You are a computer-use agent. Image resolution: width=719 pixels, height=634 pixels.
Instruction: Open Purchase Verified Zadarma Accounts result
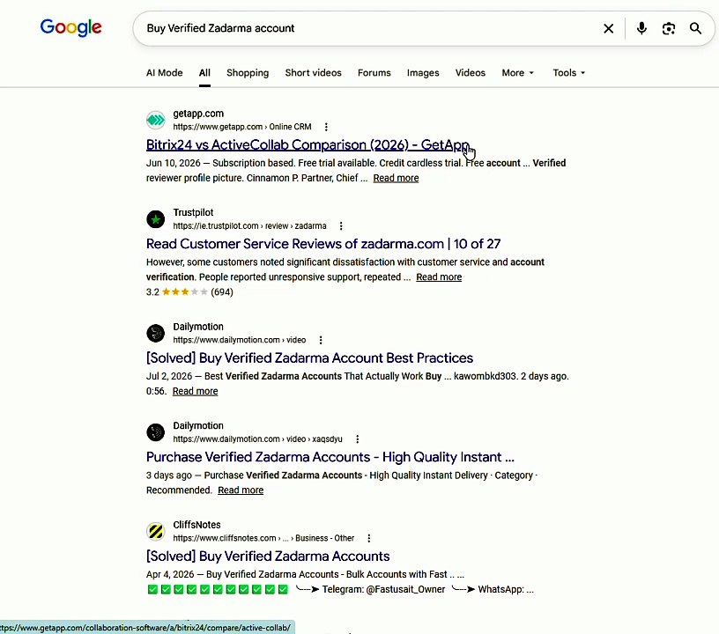tap(330, 457)
